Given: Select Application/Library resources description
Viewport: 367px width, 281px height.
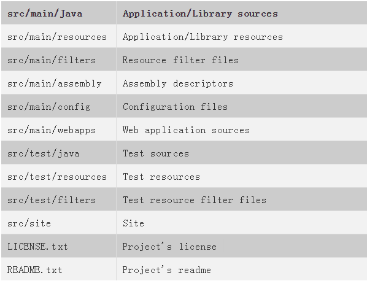Looking at the screenshot, I should coord(203,37).
